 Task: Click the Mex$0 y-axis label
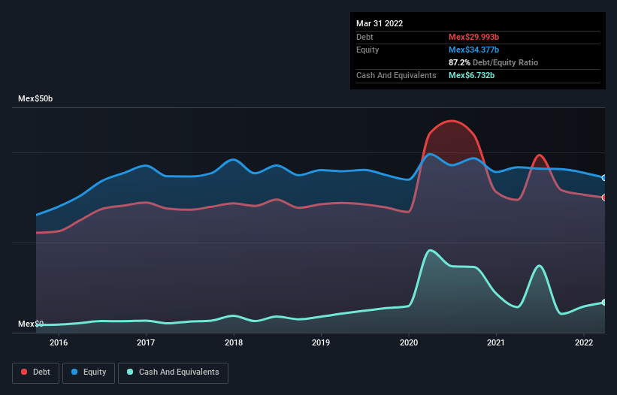point(31,324)
